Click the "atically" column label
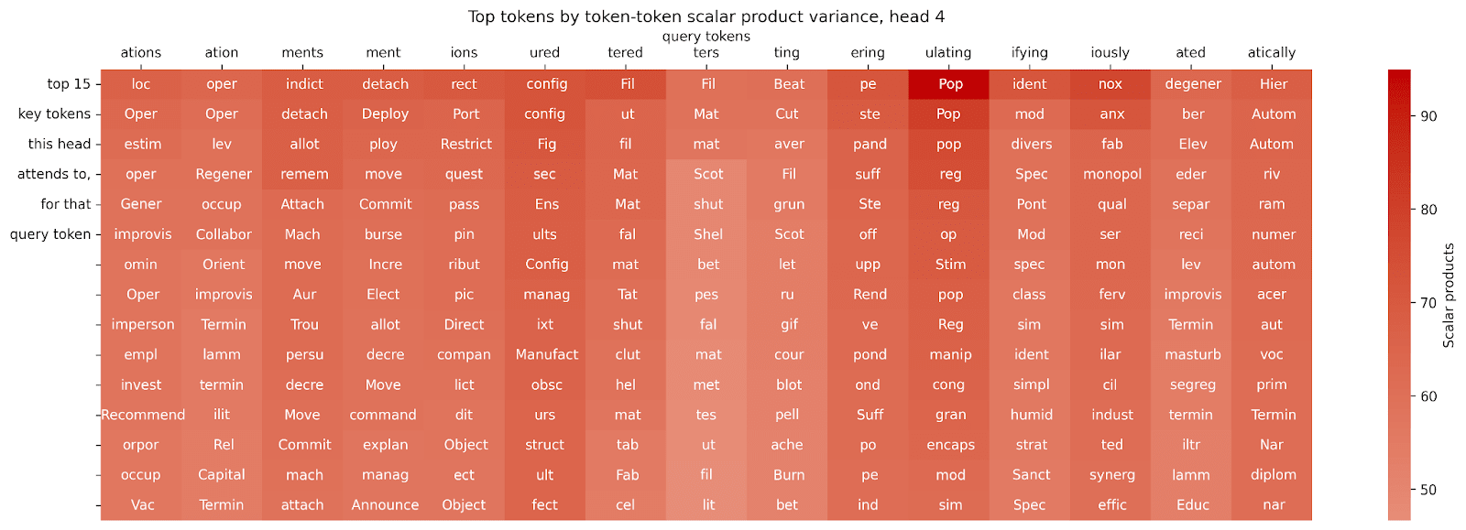Screen dimensions: 1466x530 pos(1271,52)
